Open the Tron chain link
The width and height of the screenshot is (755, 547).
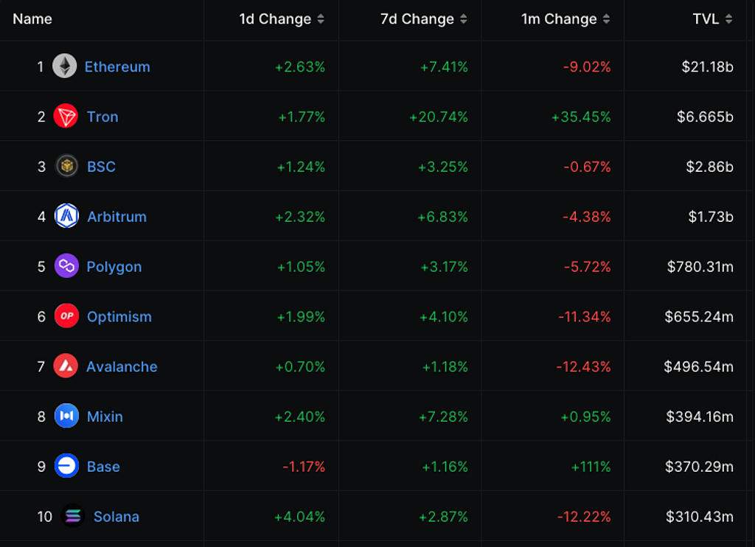pyautogui.click(x=102, y=116)
